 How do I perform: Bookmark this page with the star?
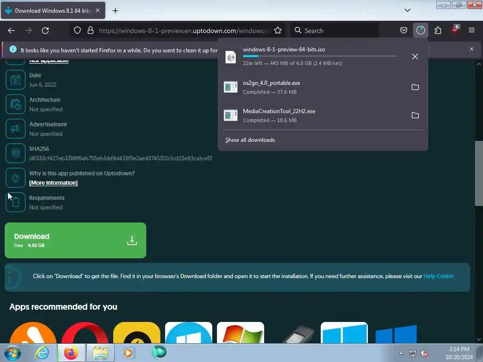pyautogui.click(x=278, y=30)
